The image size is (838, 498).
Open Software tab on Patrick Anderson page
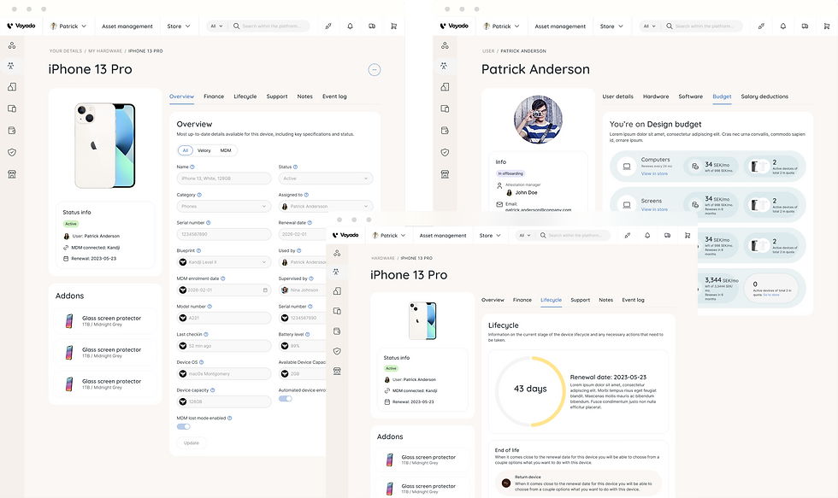click(x=691, y=97)
